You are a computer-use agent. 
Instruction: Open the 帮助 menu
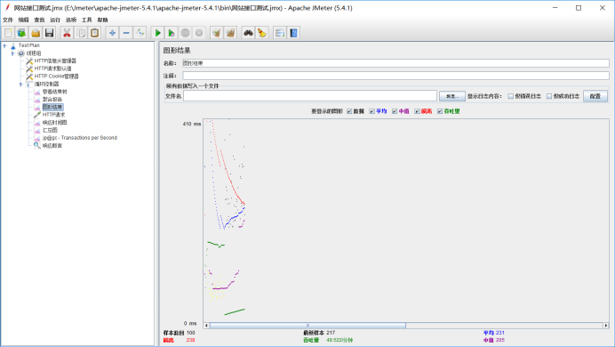click(102, 20)
